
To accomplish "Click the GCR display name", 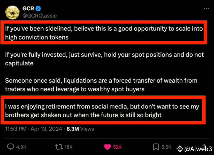I will click(28, 9).
